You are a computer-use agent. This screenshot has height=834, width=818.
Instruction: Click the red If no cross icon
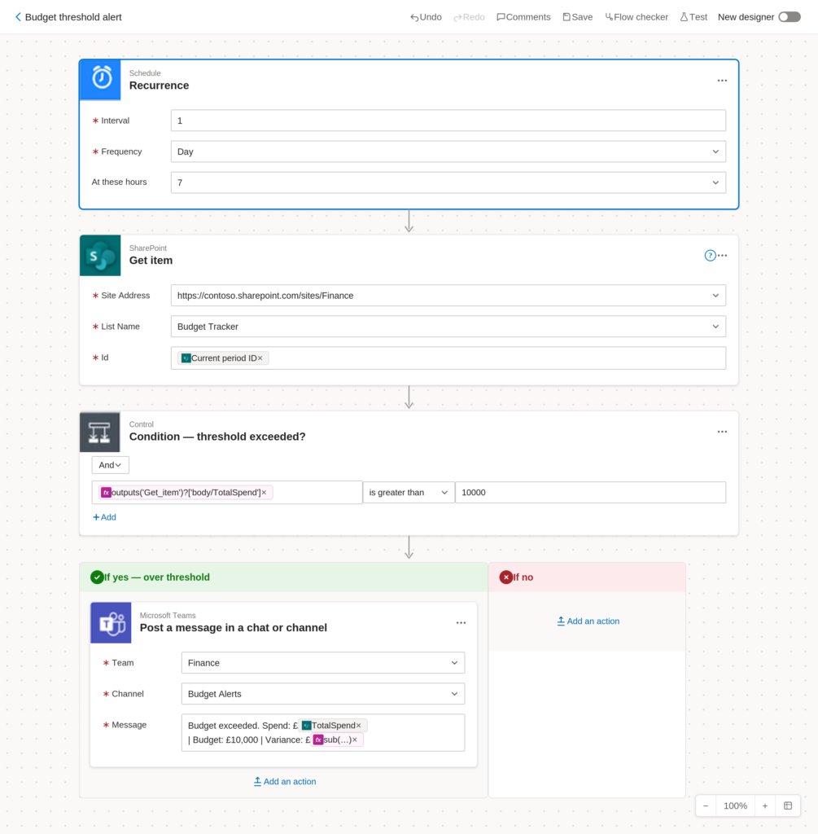point(506,577)
